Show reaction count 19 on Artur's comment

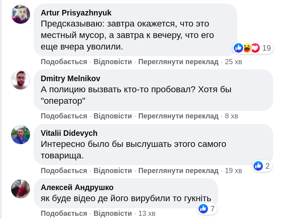[267, 48]
